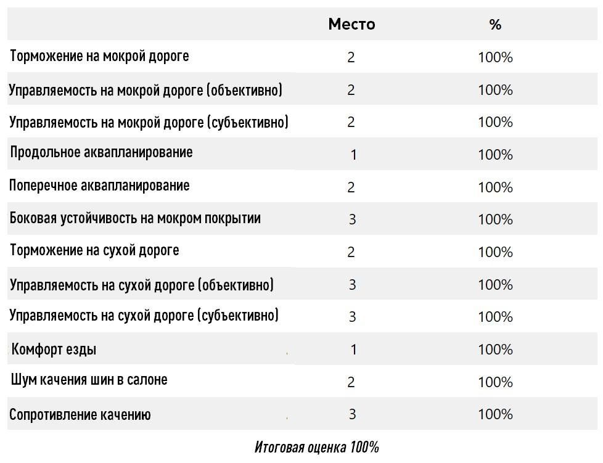Click place value 1 for Продольное аквапланирование
Image resolution: width=603 pixels, height=463 pixels.
tap(353, 155)
